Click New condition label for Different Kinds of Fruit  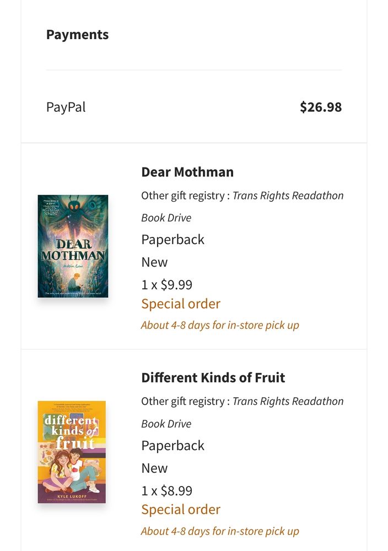154,468
